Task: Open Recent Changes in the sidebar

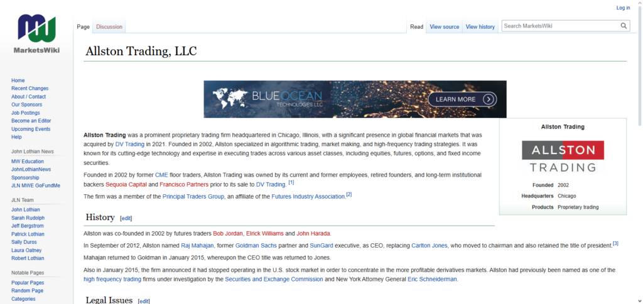Action: (30, 88)
